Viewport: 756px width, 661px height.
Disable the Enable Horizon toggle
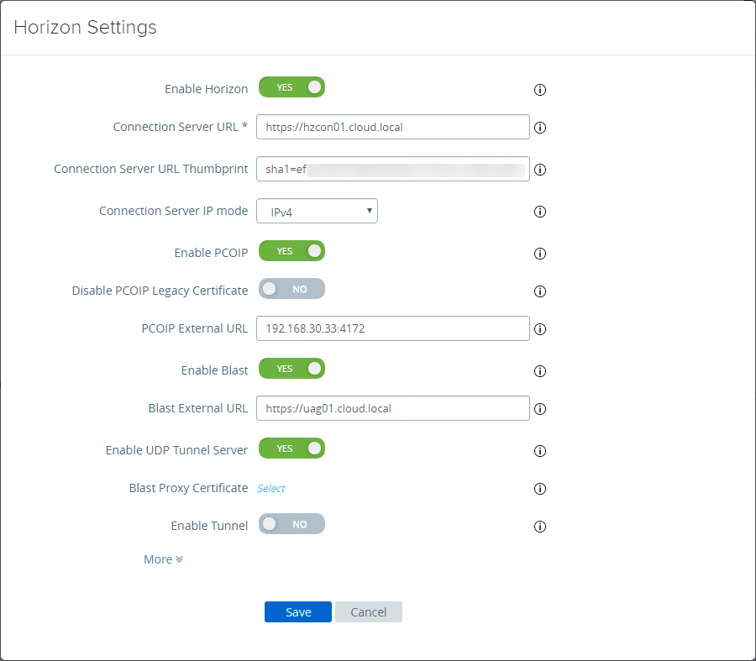(291, 87)
